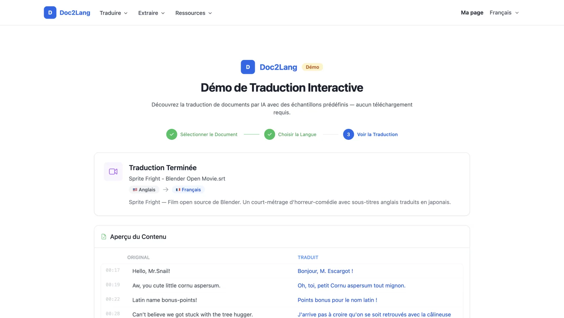Click the Traduction Terminée heading
This screenshot has height=318, width=564.
click(163, 168)
